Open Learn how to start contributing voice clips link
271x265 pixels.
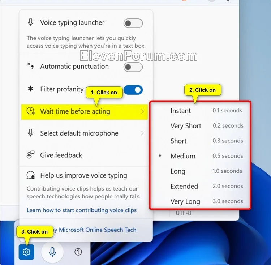[x=82, y=210]
